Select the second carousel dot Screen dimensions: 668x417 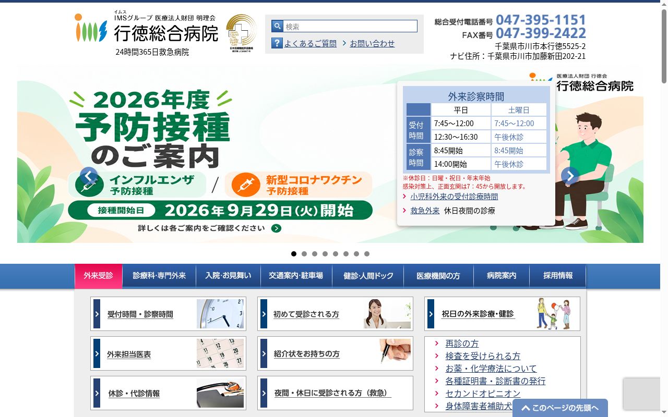point(304,254)
